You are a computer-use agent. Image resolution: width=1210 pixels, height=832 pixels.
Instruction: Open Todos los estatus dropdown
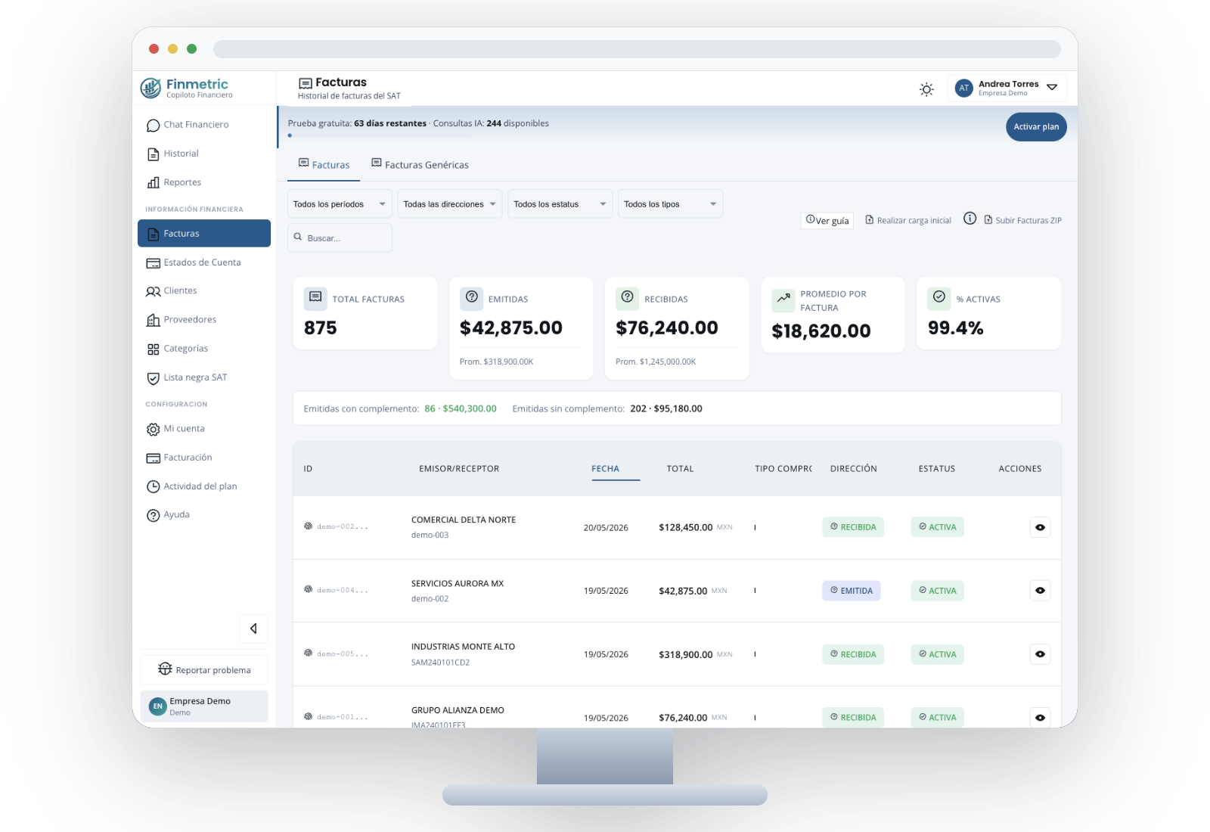(560, 204)
